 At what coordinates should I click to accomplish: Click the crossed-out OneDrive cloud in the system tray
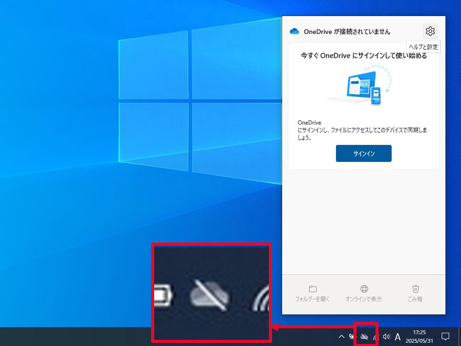[x=364, y=336]
